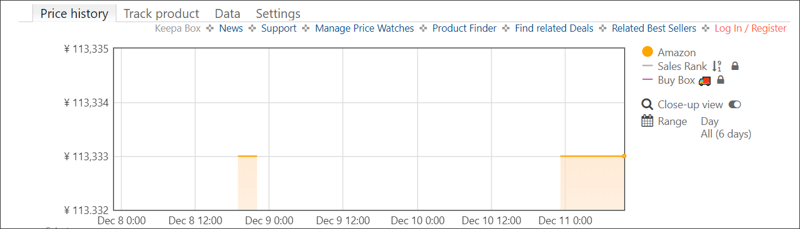Select the All (6 days) range
Viewport: 800px width, 229px height.
726,134
